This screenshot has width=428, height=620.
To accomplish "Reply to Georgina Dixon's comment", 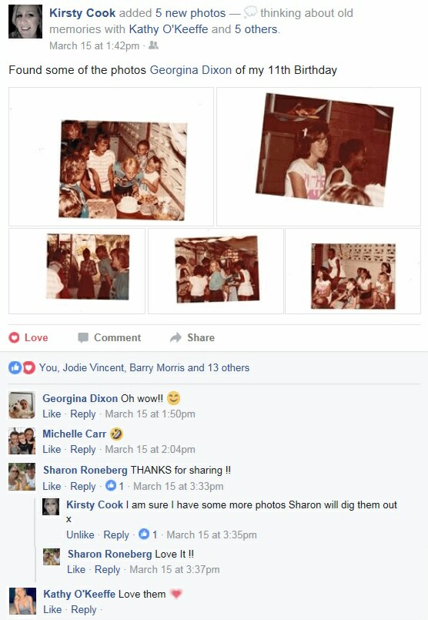I will click(x=83, y=414).
